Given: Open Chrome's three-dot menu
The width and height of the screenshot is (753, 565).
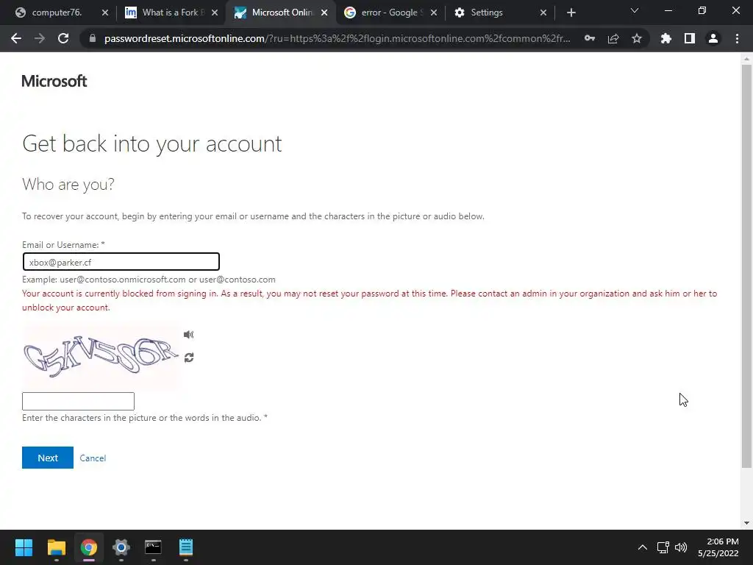Looking at the screenshot, I should click(x=737, y=38).
